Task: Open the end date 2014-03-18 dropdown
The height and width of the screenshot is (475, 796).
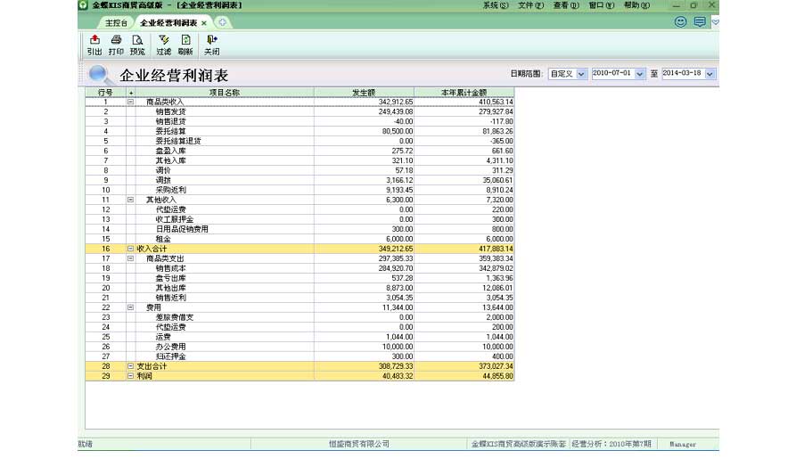Action: pos(710,74)
